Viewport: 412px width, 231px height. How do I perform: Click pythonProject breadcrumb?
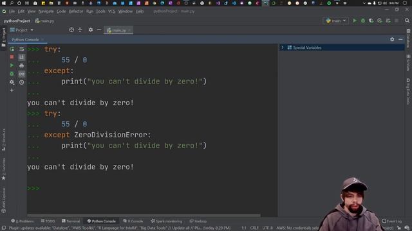pos(17,21)
